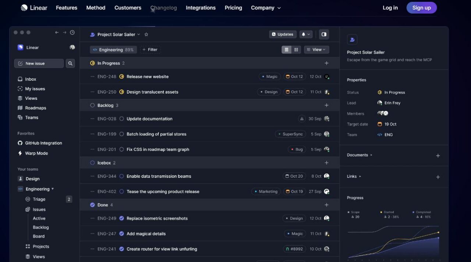471x262 pixels.
Task: Switch to board grid layout view
Action: (296, 50)
